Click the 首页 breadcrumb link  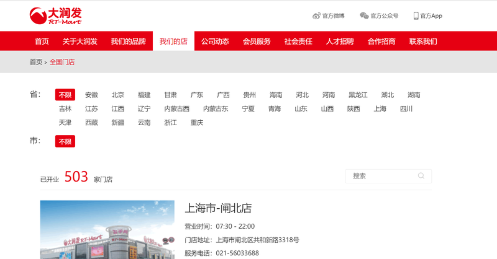(36, 62)
